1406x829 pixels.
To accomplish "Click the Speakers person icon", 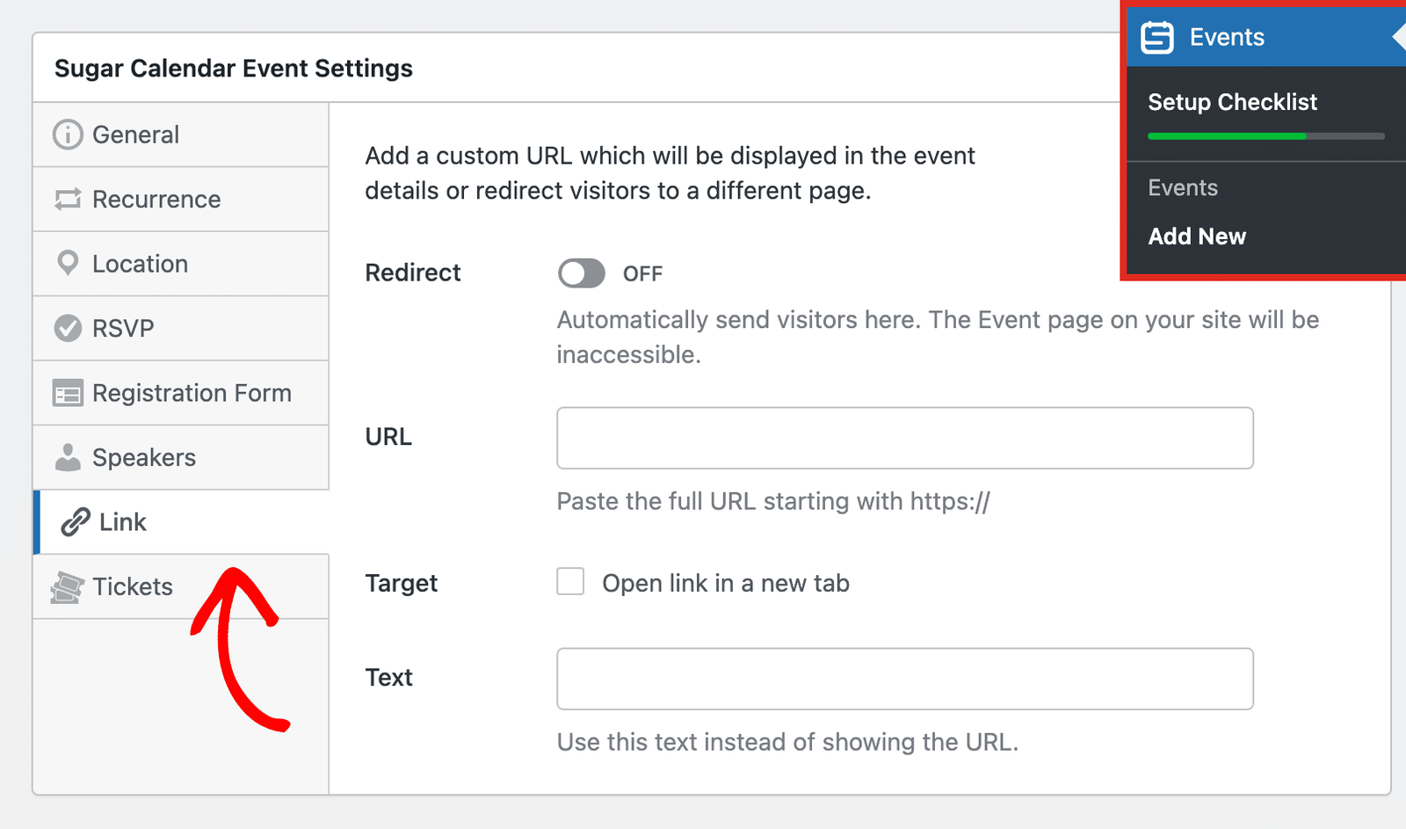I will (x=68, y=457).
